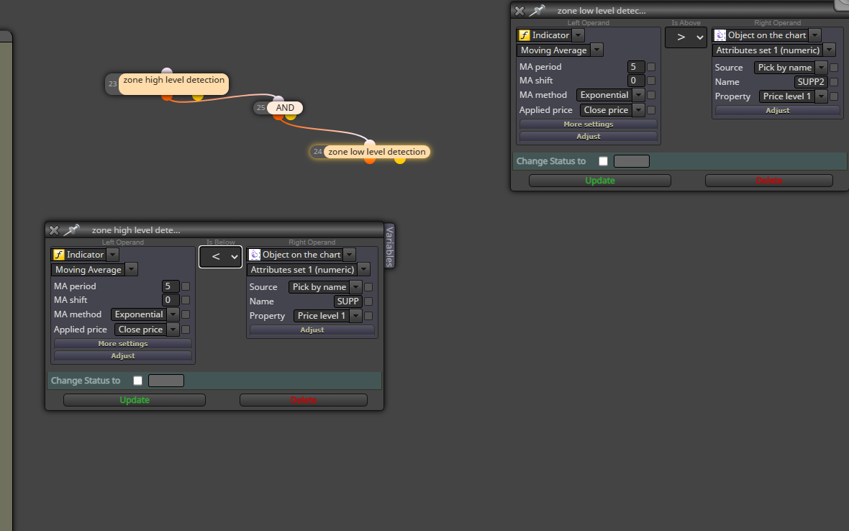Click Update in zone low level panel

[x=600, y=181]
